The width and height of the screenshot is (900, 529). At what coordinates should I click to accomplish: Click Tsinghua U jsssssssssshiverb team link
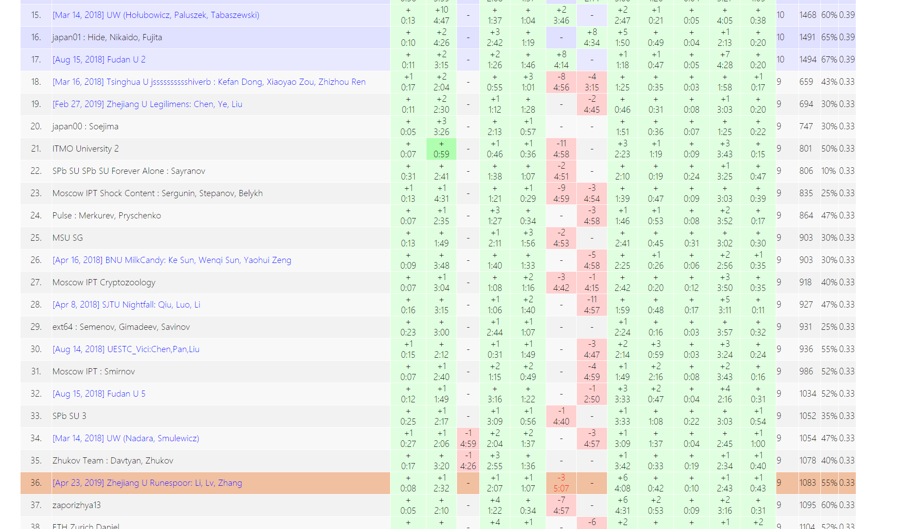point(209,82)
